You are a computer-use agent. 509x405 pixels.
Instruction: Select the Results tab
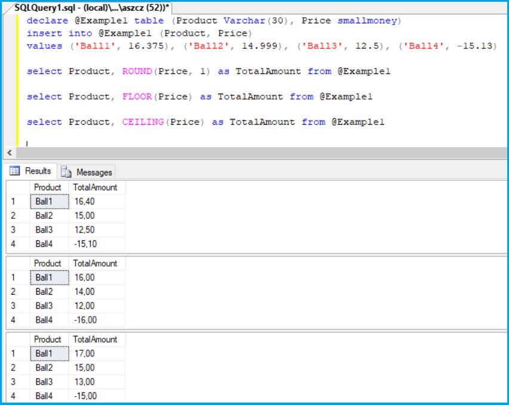click(x=38, y=171)
